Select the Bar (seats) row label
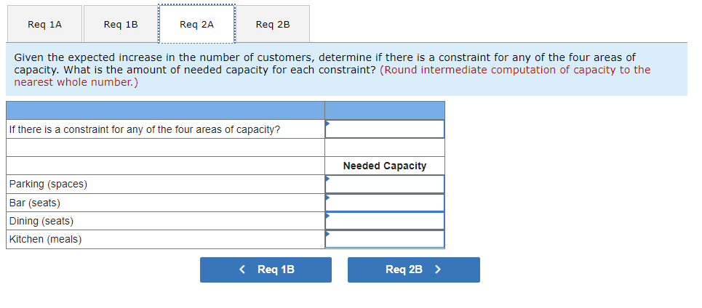Viewport: 702px width, 308px height. (35, 203)
